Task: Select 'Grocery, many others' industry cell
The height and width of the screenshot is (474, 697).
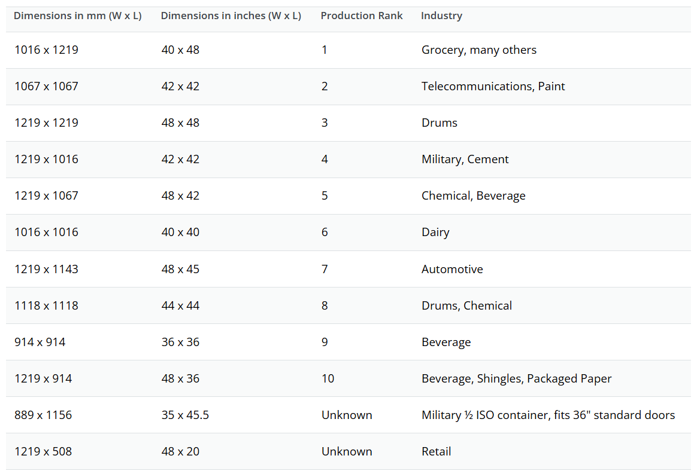Action: click(479, 50)
